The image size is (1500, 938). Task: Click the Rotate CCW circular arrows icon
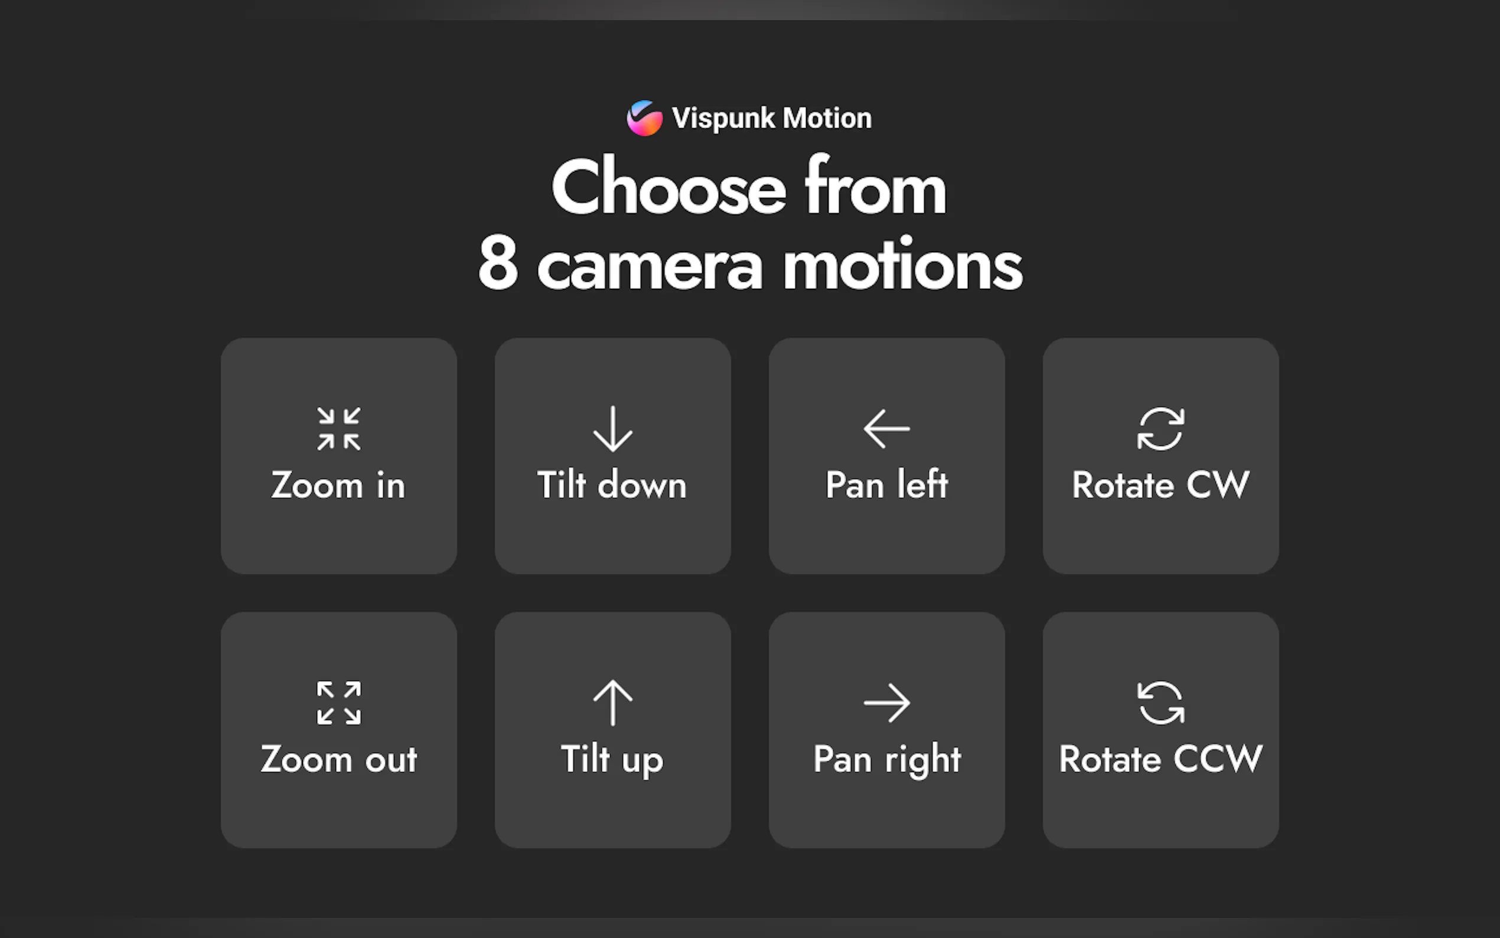(x=1161, y=703)
